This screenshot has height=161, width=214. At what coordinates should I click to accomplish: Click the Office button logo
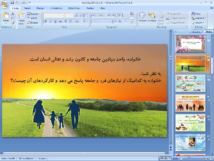4,5
